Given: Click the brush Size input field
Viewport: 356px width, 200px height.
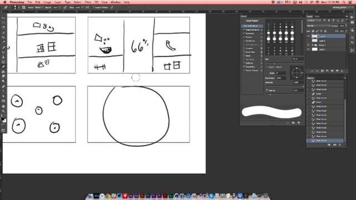Looking at the screenshot, I should click(x=297, y=59).
